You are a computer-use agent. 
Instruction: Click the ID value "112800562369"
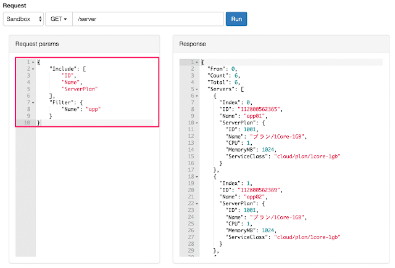point(259,190)
